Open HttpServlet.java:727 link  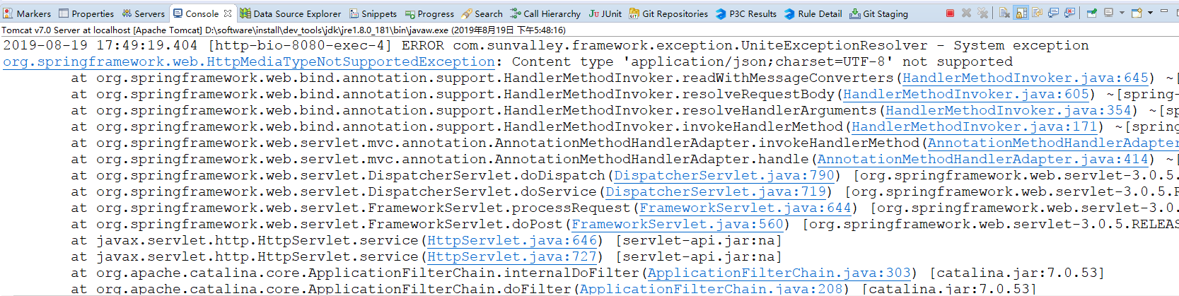(512, 256)
